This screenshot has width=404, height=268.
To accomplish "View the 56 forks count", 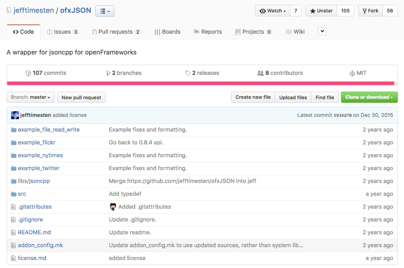I will click(390, 11).
